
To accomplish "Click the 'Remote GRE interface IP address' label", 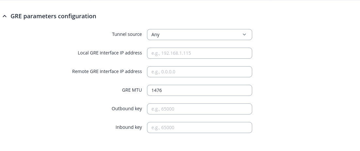I will [107, 71].
